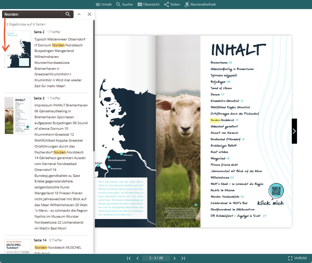Go to the previous page in the bottom bar

pos(137,258)
